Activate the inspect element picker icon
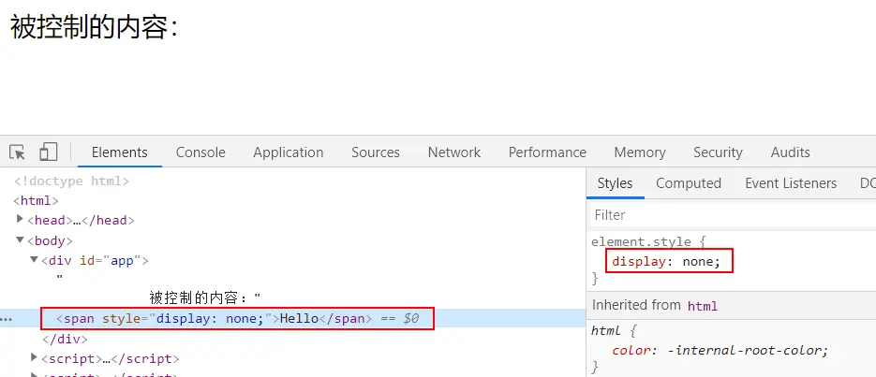The image size is (876, 377). tap(17, 152)
